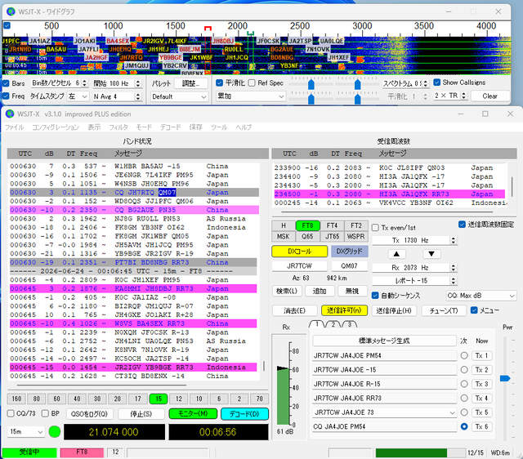The height and width of the screenshot is (459, 523).
Task: Click the upper-left waterfall gain slider
Action: click(x=311, y=84)
